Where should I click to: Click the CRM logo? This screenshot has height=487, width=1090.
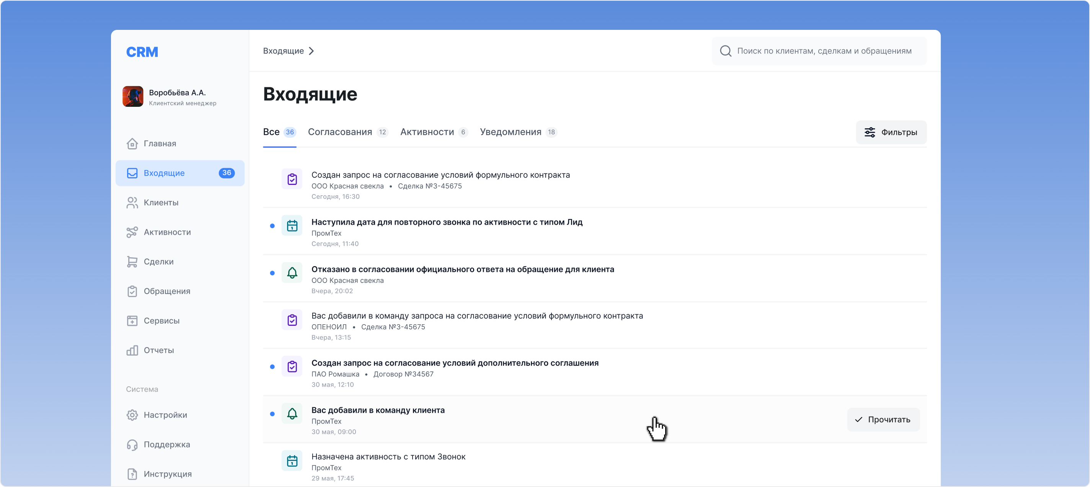click(142, 52)
